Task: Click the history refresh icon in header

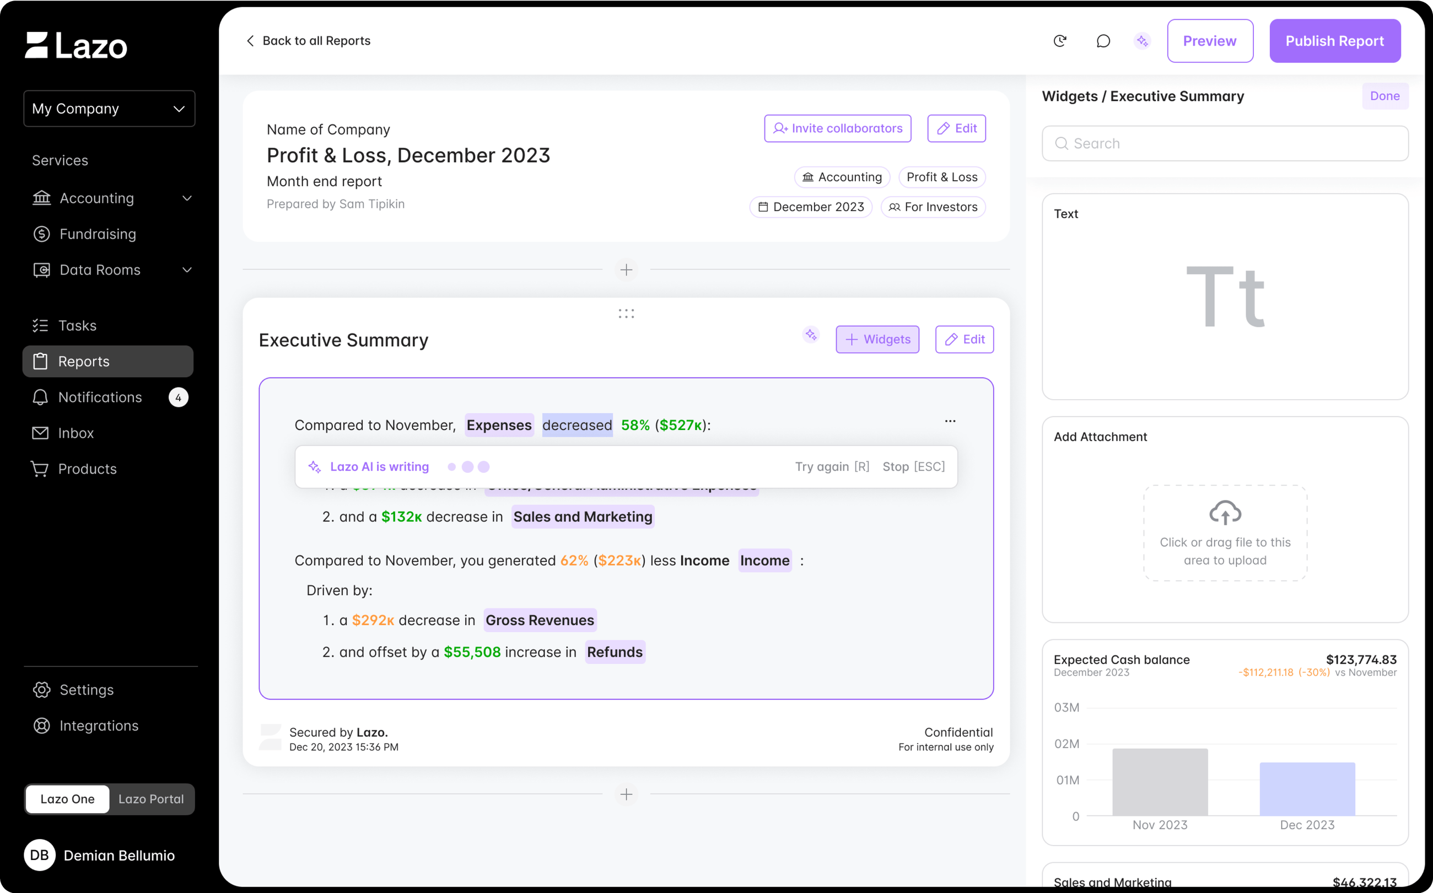Action: point(1060,41)
